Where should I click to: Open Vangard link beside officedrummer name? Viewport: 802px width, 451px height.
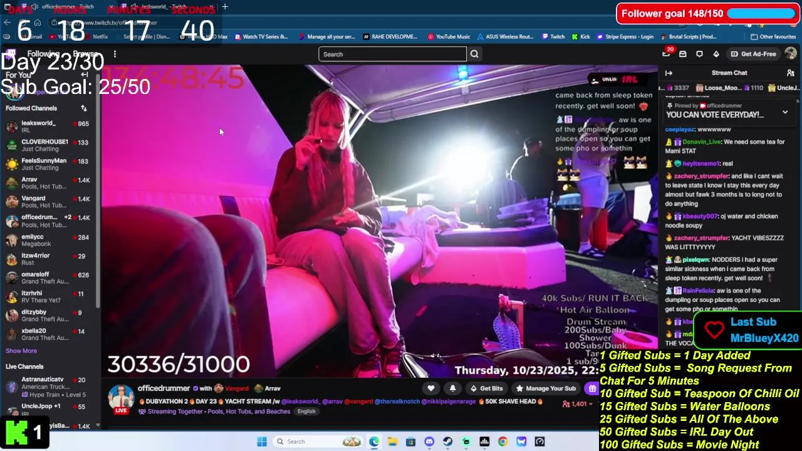click(x=236, y=388)
